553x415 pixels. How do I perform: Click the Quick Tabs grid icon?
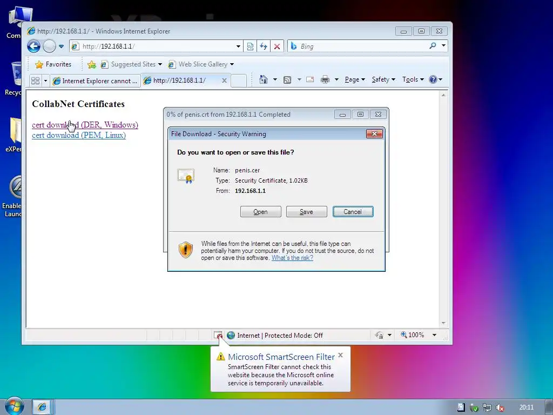click(35, 81)
